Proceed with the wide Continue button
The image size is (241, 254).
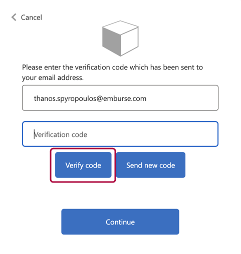(x=120, y=221)
